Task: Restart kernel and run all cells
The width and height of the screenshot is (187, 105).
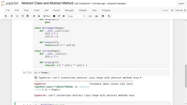Action: tap(64, 16)
